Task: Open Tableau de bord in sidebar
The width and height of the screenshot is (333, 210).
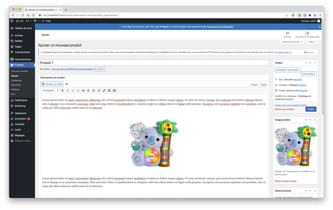Action: (22, 28)
